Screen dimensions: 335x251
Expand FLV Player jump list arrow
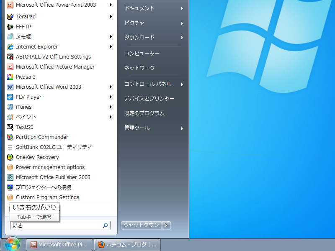click(x=111, y=97)
